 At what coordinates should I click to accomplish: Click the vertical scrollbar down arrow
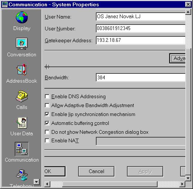tap(188, 178)
